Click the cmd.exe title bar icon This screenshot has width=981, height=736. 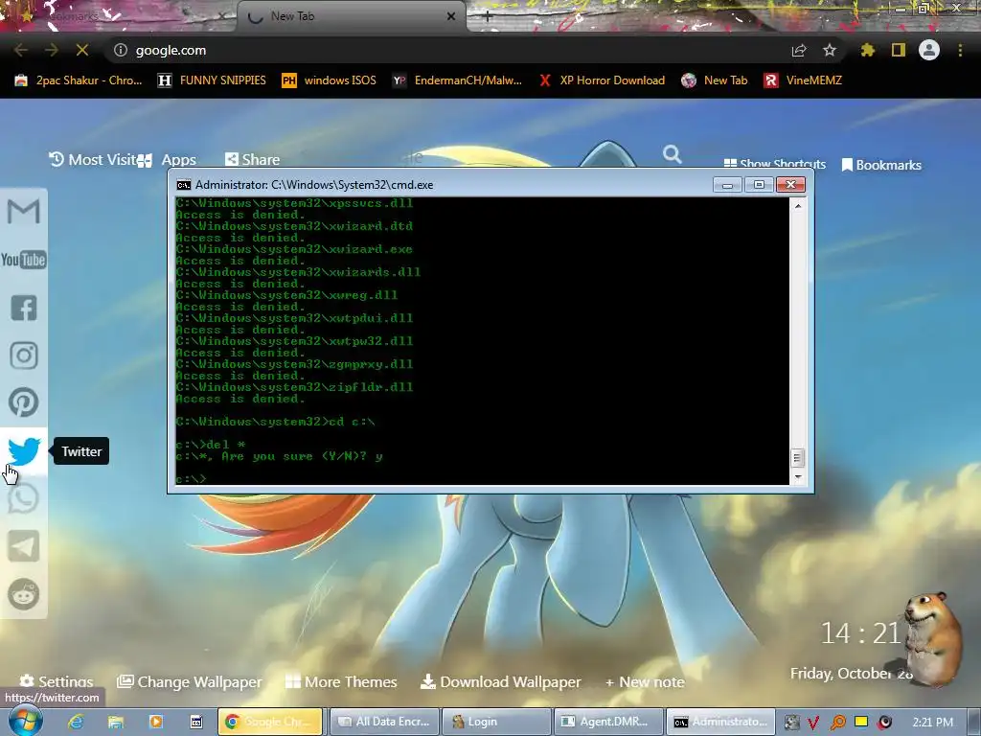click(x=183, y=185)
